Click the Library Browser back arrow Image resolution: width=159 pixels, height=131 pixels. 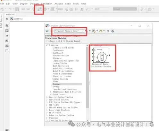47,31
